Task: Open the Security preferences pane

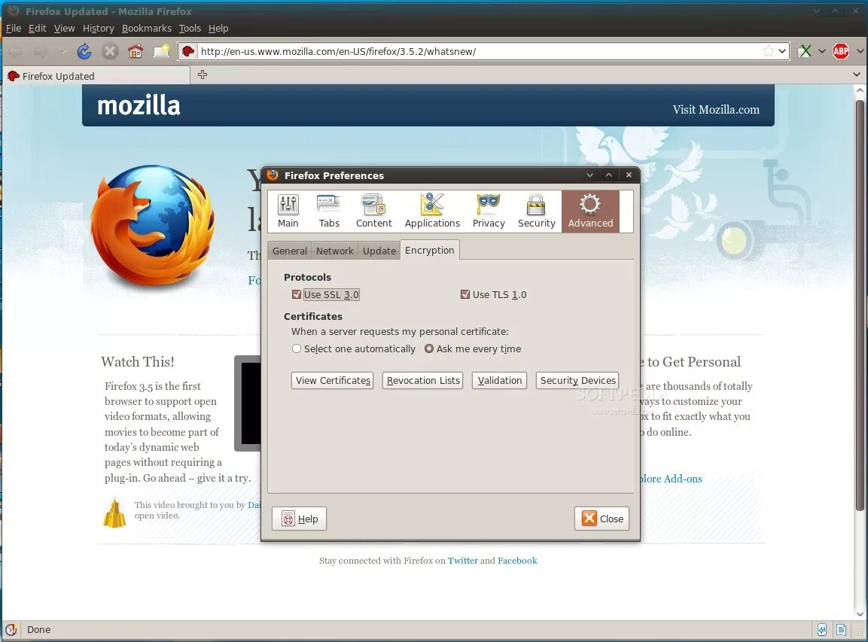Action: tap(537, 211)
